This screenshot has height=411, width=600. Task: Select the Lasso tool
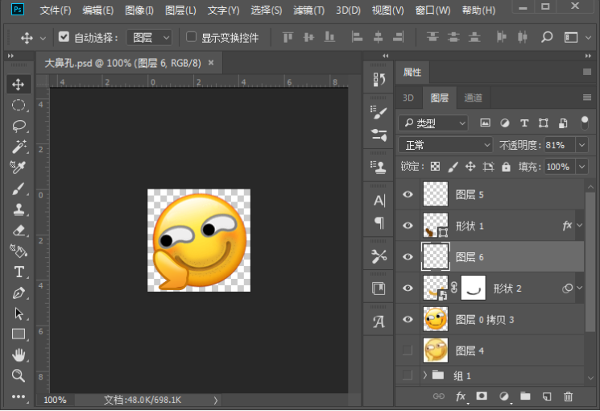(19, 126)
